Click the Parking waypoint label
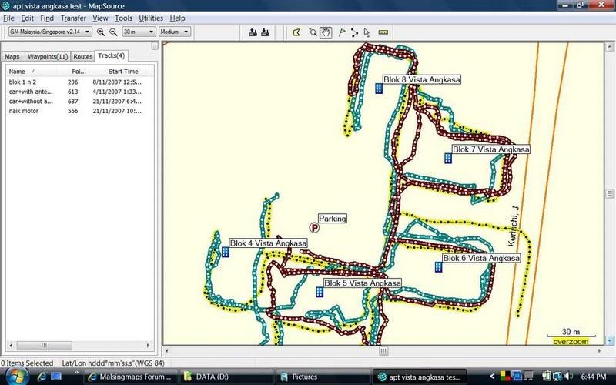 (333, 219)
